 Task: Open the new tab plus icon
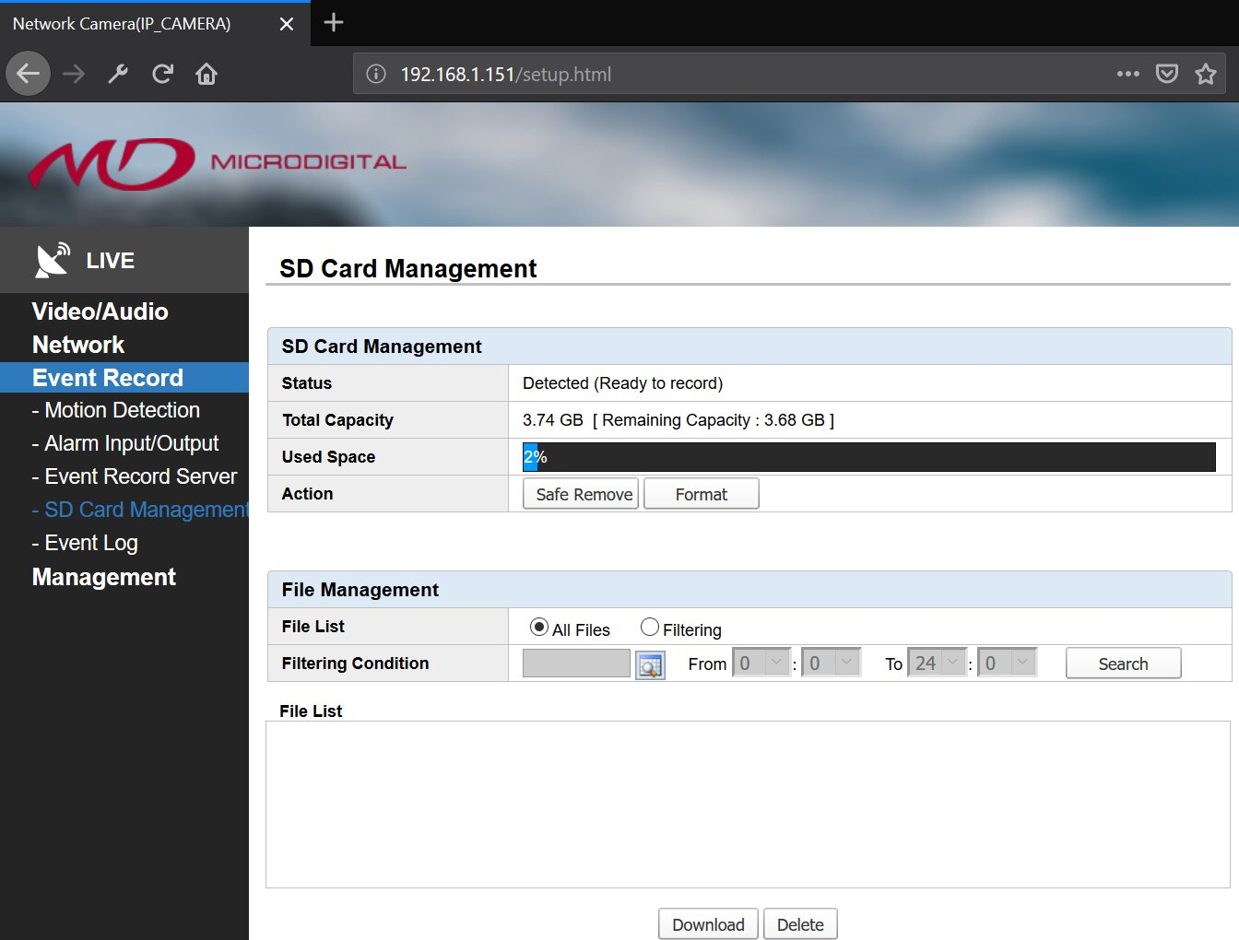pos(334,22)
